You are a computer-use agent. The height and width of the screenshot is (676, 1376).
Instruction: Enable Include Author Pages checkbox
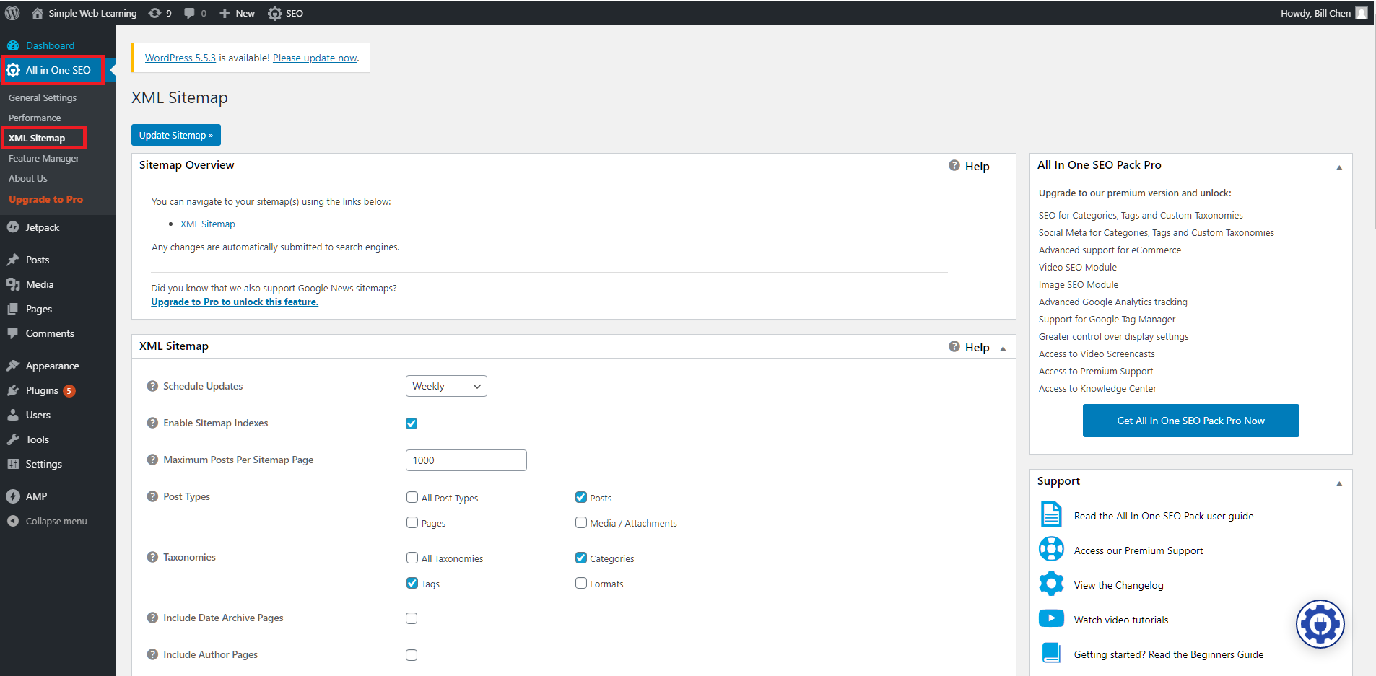click(412, 655)
